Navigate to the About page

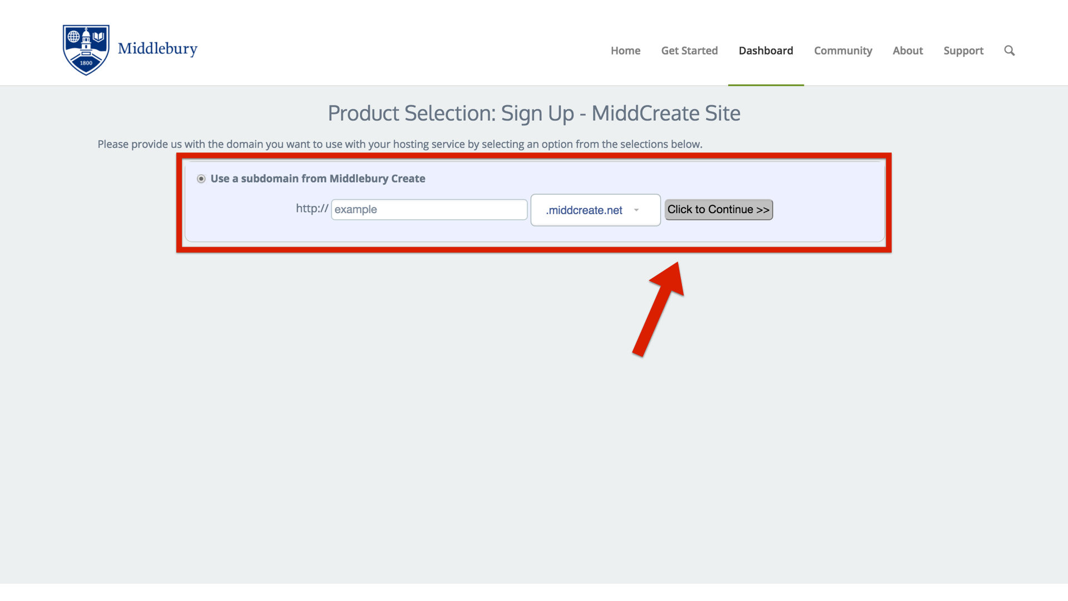[907, 51]
